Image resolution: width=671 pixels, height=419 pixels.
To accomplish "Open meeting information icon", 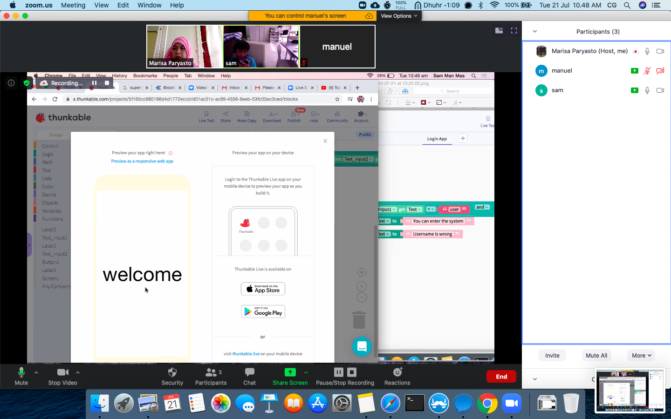I will [x=11, y=83].
